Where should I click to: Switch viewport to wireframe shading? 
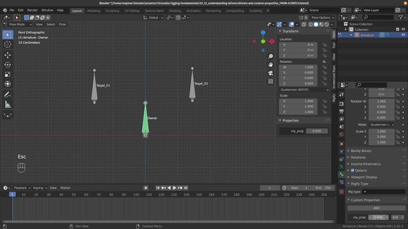(310, 24)
